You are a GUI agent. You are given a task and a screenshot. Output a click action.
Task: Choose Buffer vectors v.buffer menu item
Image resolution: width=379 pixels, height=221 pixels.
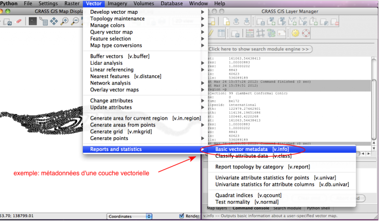click(120, 56)
